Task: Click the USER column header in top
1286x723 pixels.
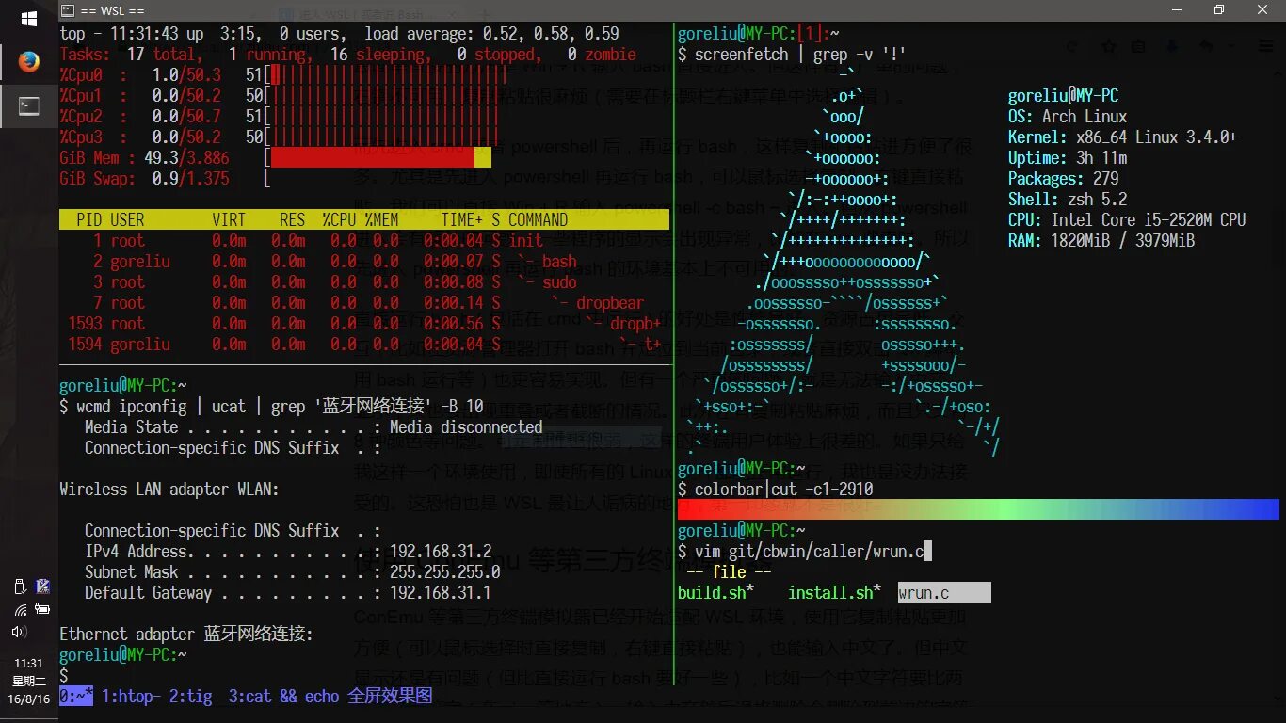Action: [x=127, y=219]
